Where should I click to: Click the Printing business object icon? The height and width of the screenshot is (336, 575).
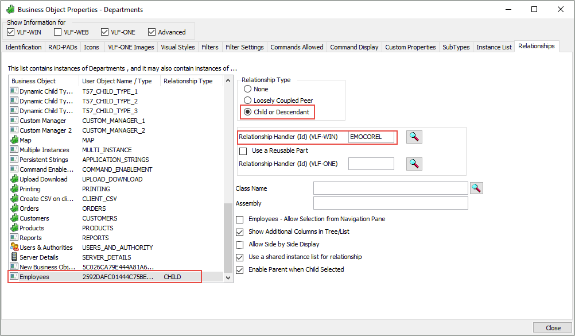[x=14, y=189]
